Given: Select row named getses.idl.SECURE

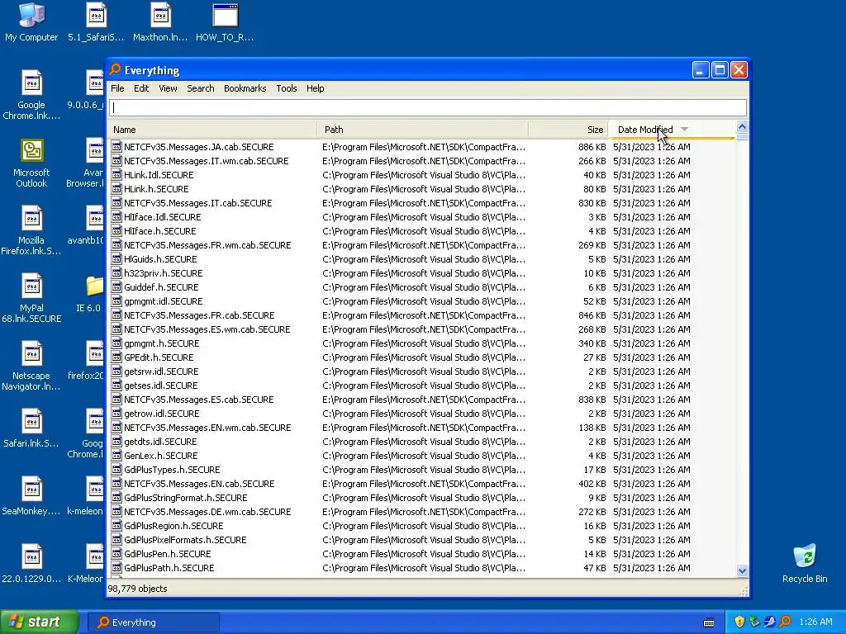Looking at the screenshot, I should point(422,386).
